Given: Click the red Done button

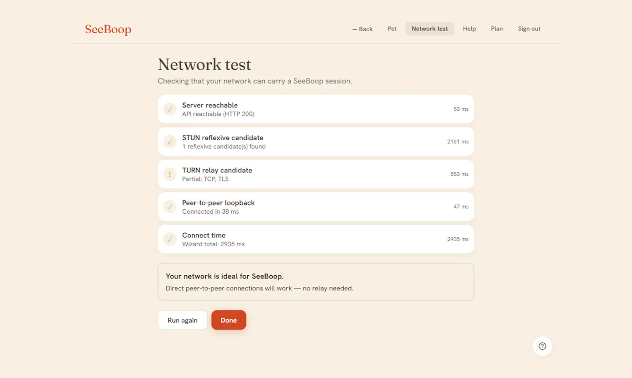Looking at the screenshot, I should pos(229,320).
